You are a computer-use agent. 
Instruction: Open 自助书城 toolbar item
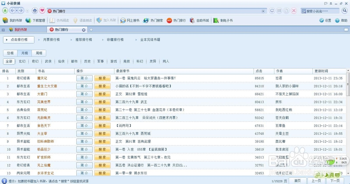[x=199, y=21]
